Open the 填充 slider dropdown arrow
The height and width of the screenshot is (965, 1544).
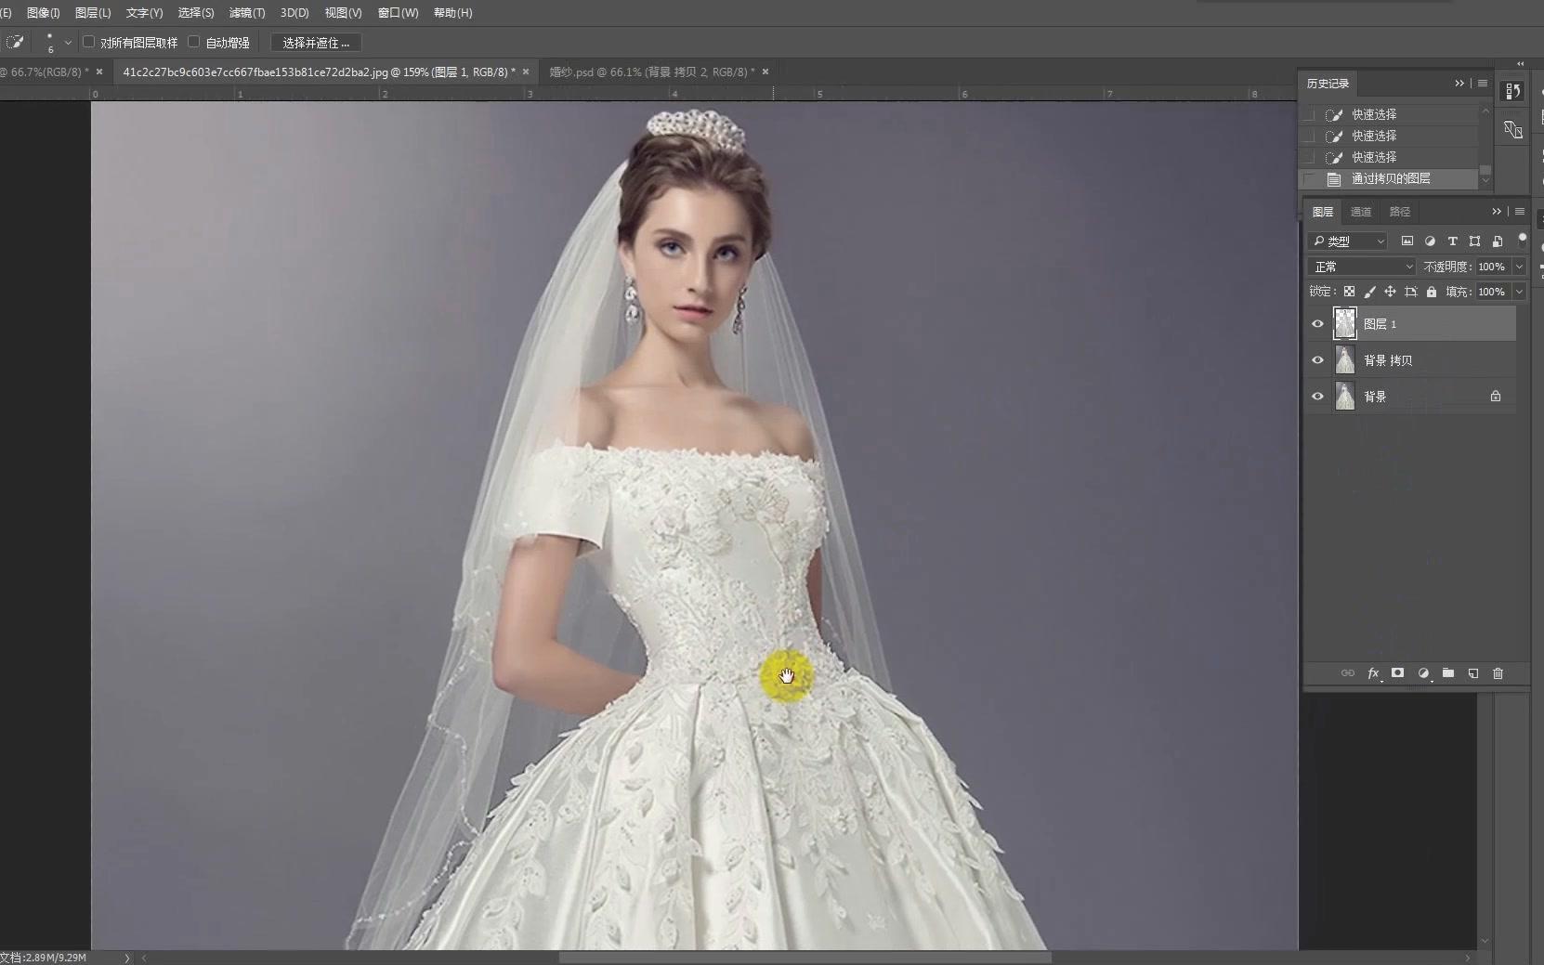(x=1520, y=292)
